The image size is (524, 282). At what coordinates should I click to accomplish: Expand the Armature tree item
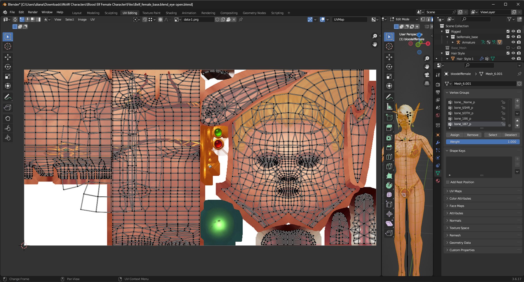coord(453,42)
